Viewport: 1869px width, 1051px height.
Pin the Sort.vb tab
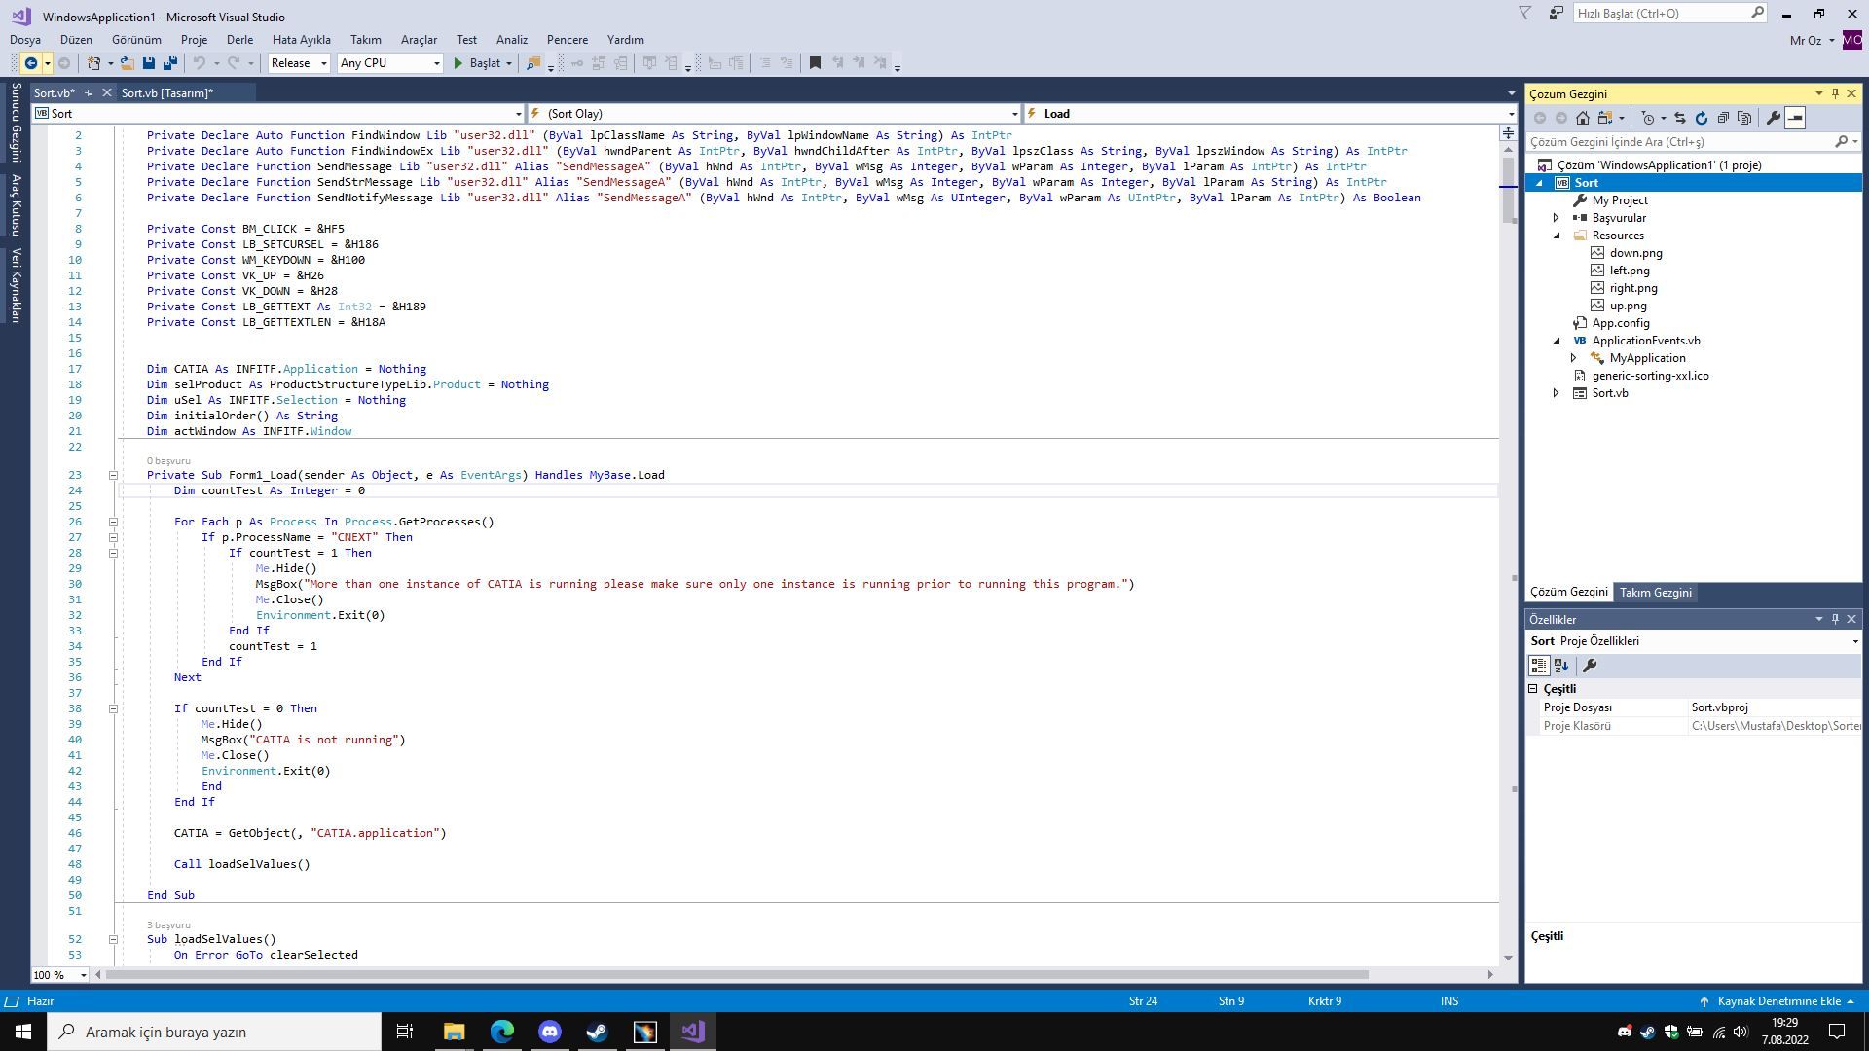click(89, 92)
